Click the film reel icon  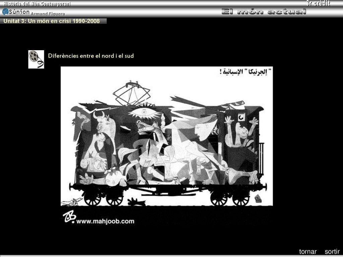(x=36, y=59)
